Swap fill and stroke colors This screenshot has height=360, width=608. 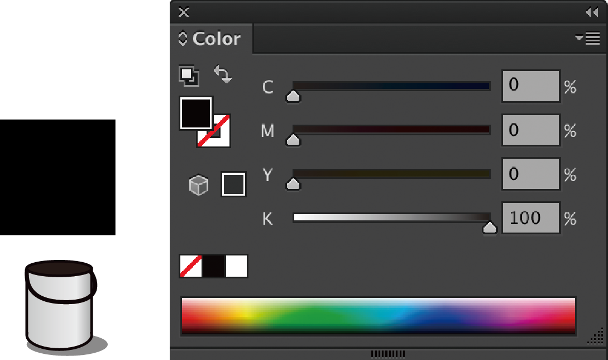pyautogui.click(x=223, y=74)
